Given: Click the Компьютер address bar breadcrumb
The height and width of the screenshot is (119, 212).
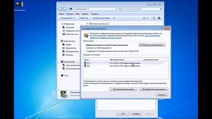Looking at the screenshot, I should point(81,9).
